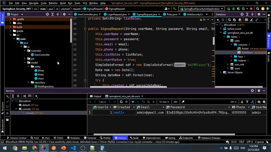Add service with plus icon in Services

click(x=36, y=96)
